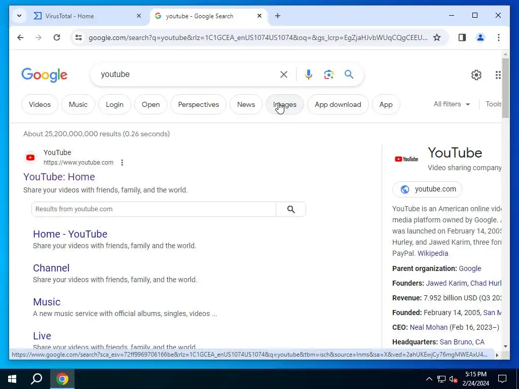
Task: Click the https://www.youtube.com URL text
Action: pos(79,163)
